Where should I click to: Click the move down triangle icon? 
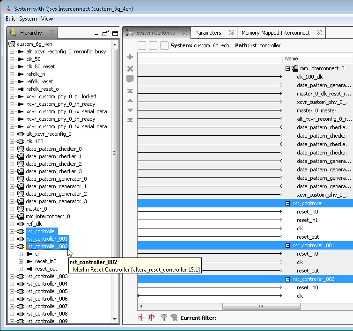(130, 110)
